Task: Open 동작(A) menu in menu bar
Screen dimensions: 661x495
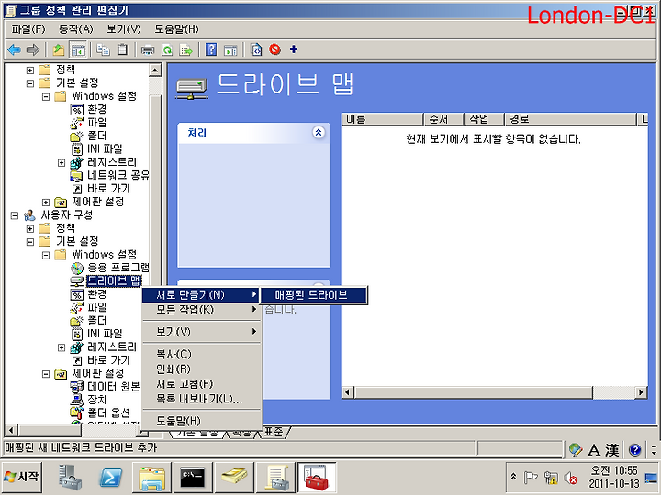Action: 76,29
